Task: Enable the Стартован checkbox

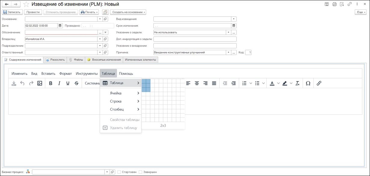Action: 119,172
